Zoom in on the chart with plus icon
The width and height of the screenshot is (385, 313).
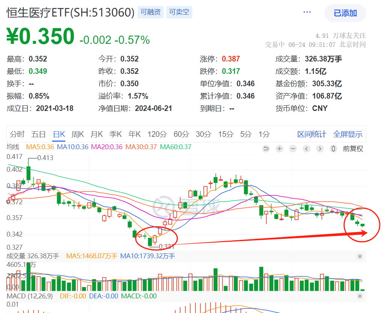pos(279,149)
